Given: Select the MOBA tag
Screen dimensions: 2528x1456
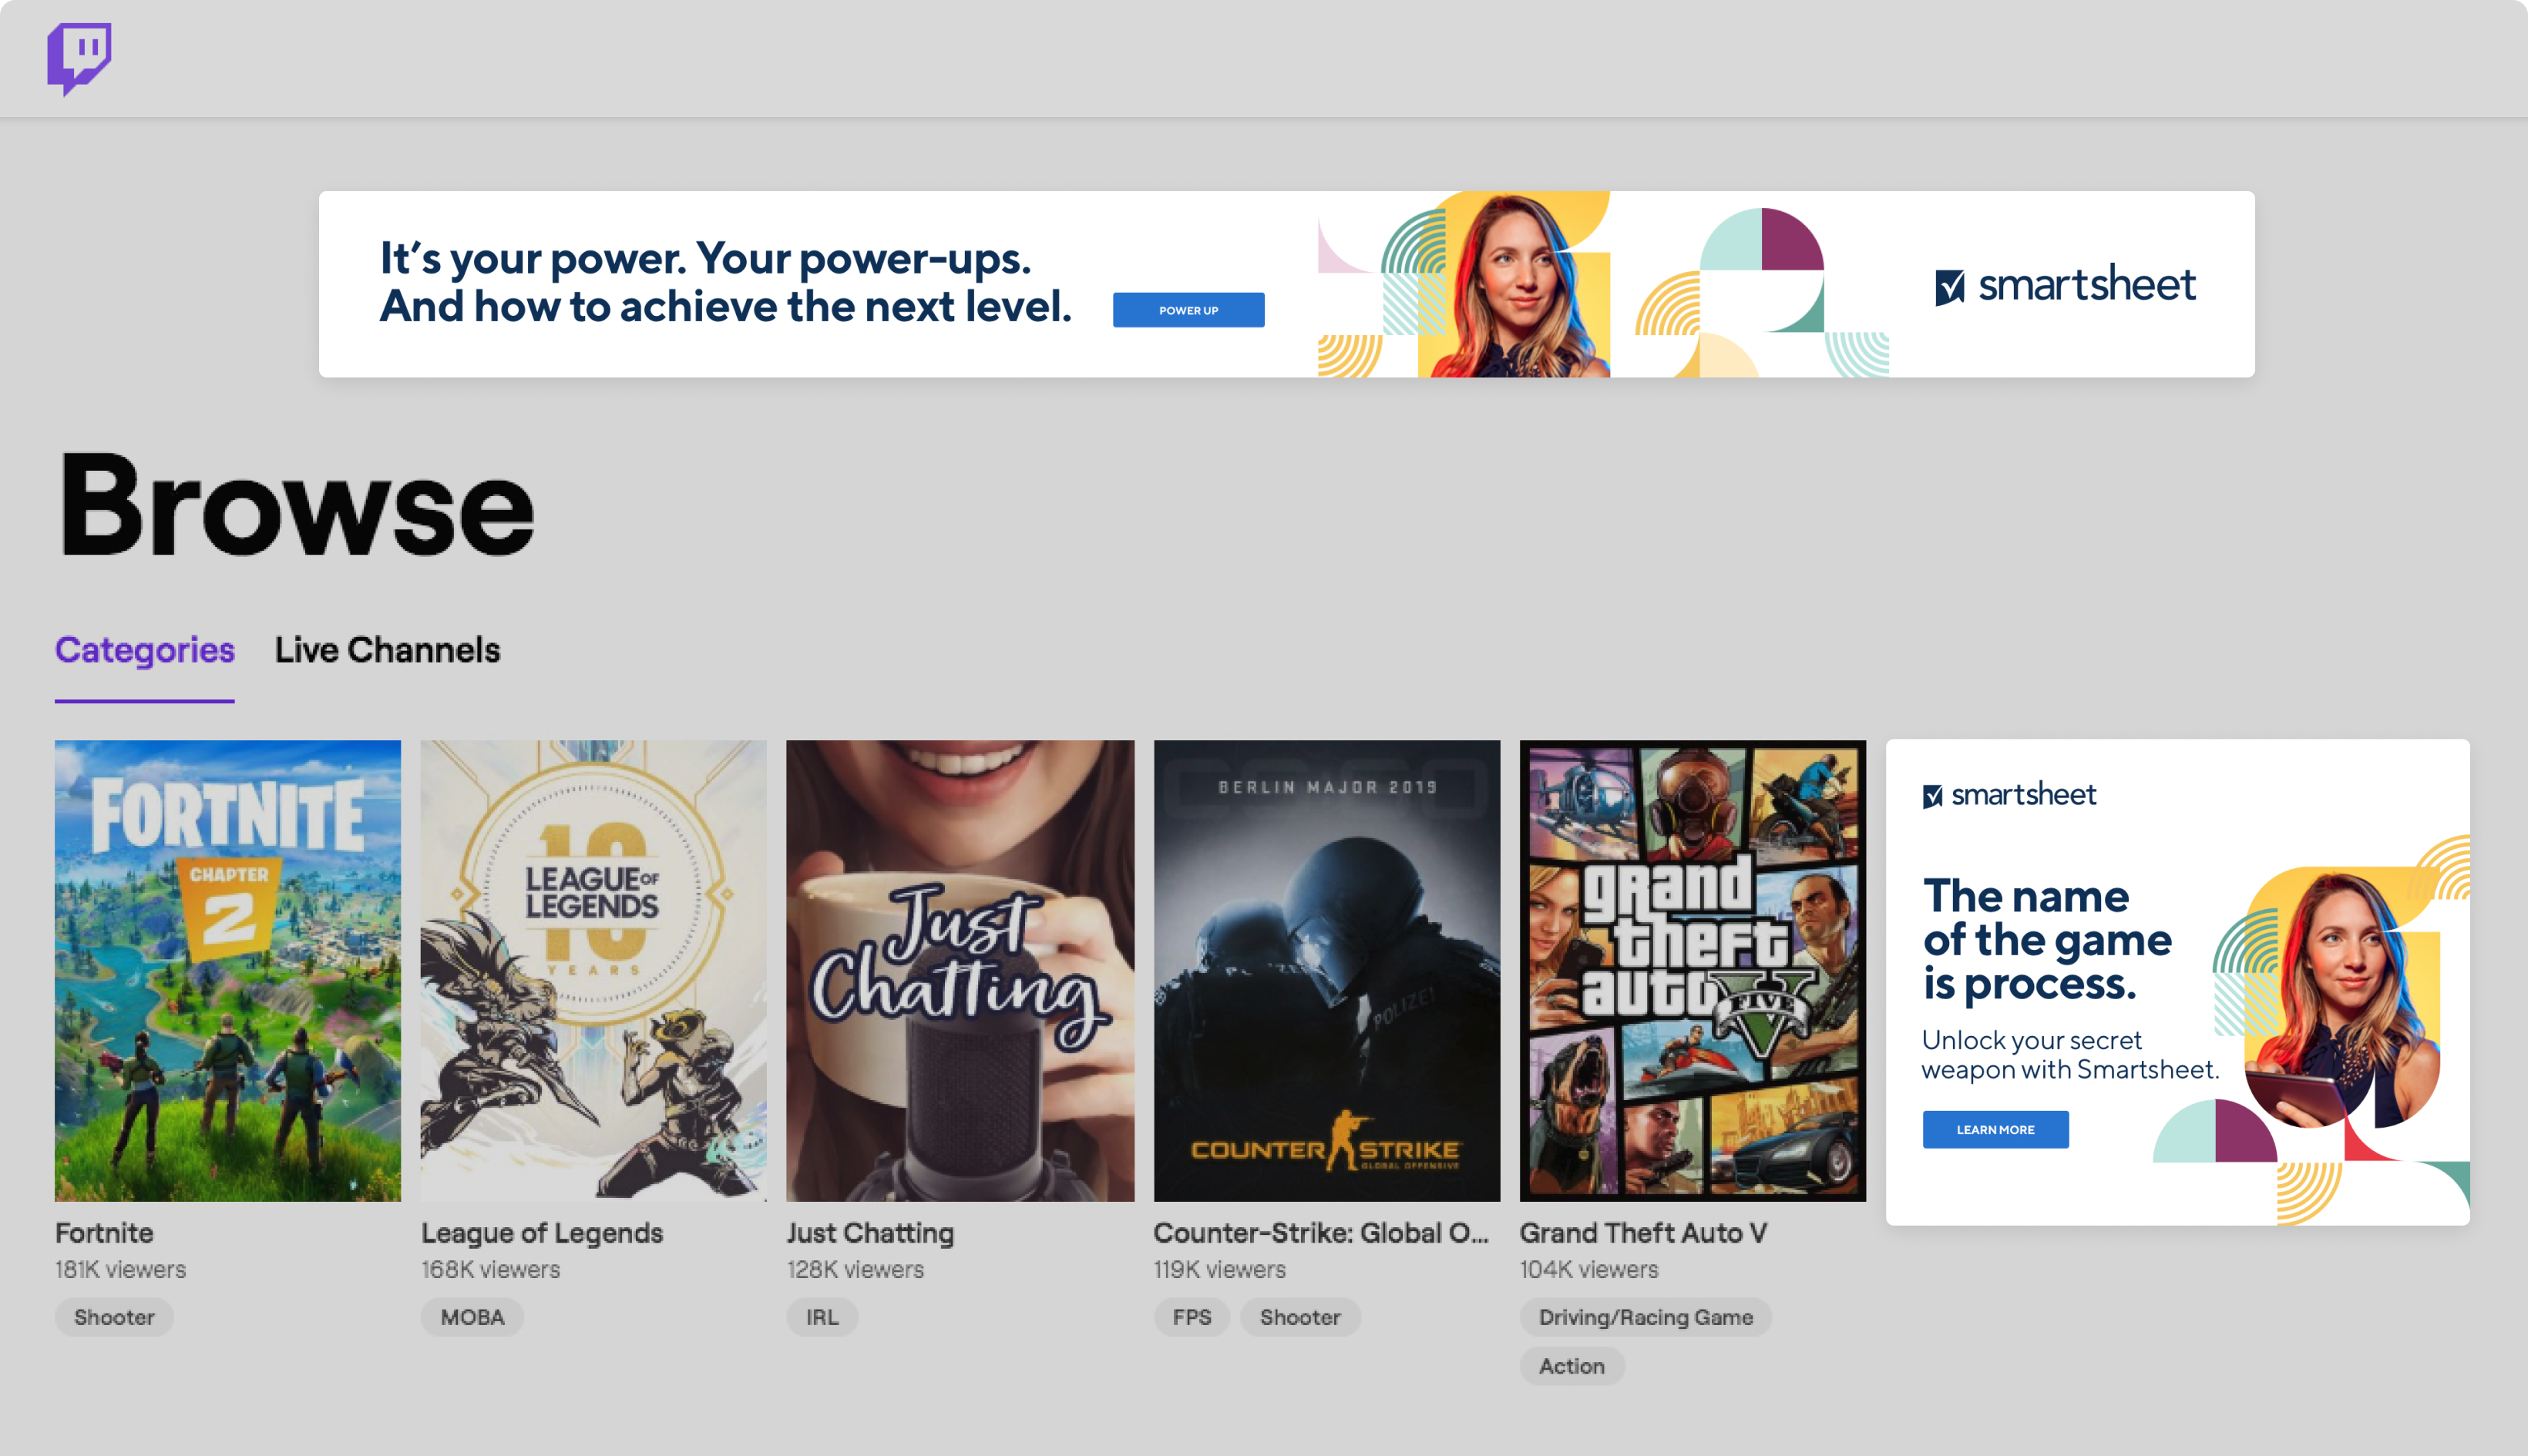Looking at the screenshot, I should (x=472, y=1317).
